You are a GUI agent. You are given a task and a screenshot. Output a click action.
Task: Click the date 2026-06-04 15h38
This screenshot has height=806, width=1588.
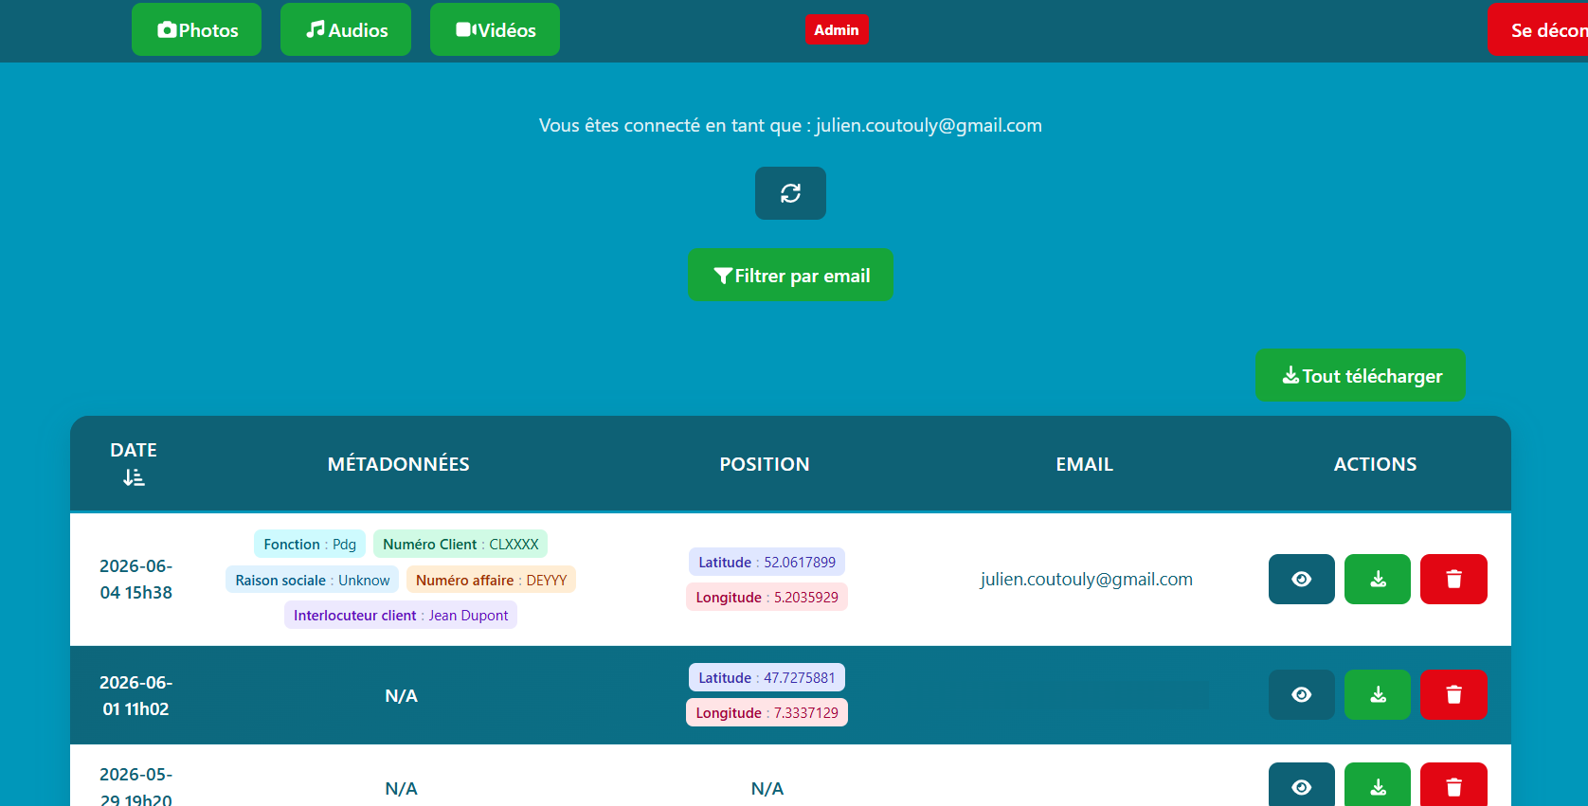(135, 579)
